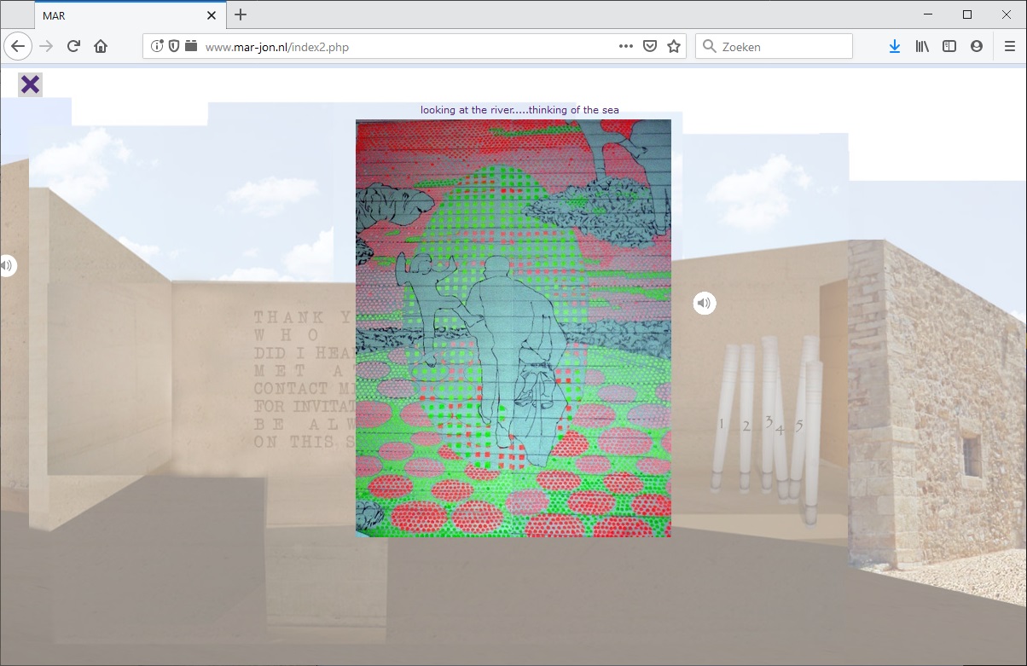Save page to Pocket
The height and width of the screenshot is (666, 1027).
(650, 47)
